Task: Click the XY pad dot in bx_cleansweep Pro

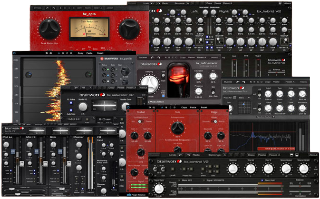Action: pyautogui.click(x=243, y=104)
